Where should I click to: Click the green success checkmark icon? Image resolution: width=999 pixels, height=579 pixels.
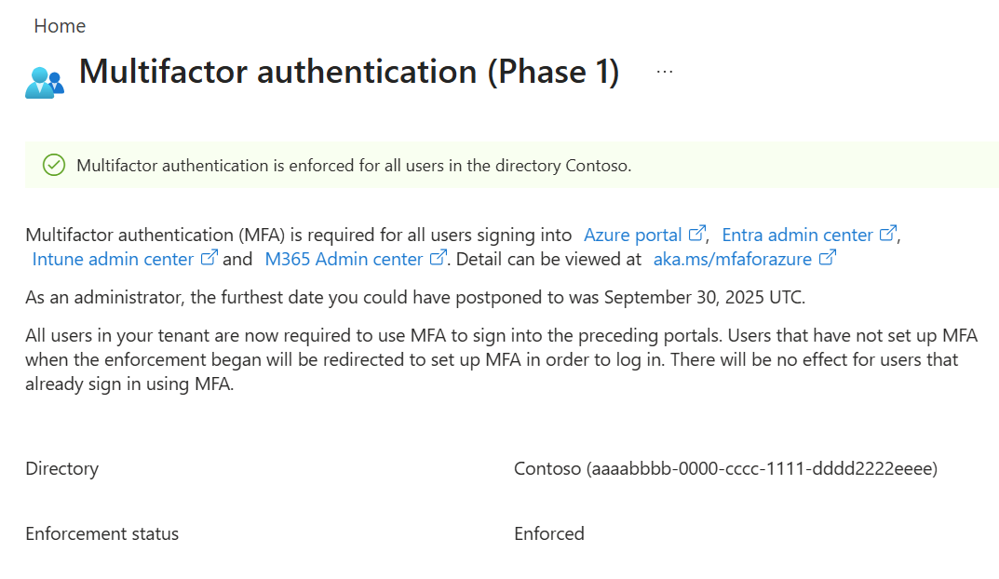click(53, 165)
